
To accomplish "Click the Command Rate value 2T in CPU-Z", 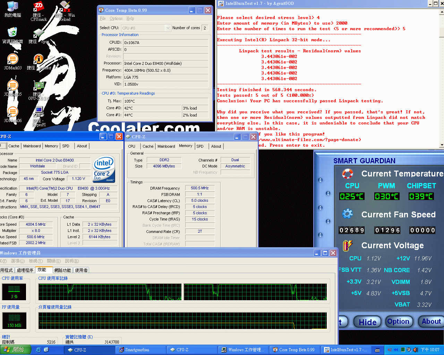I will click(200, 231).
